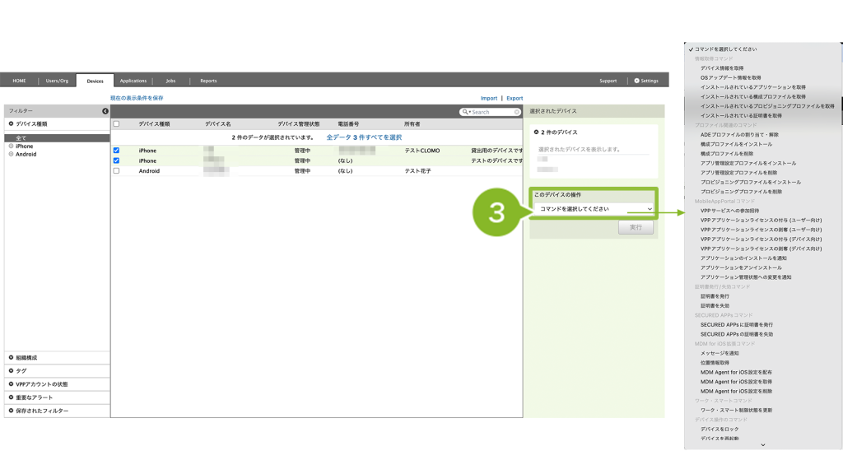Click the デバイス種類 collapse arrow icon
The image size is (843, 474).
pyautogui.click(x=11, y=123)
